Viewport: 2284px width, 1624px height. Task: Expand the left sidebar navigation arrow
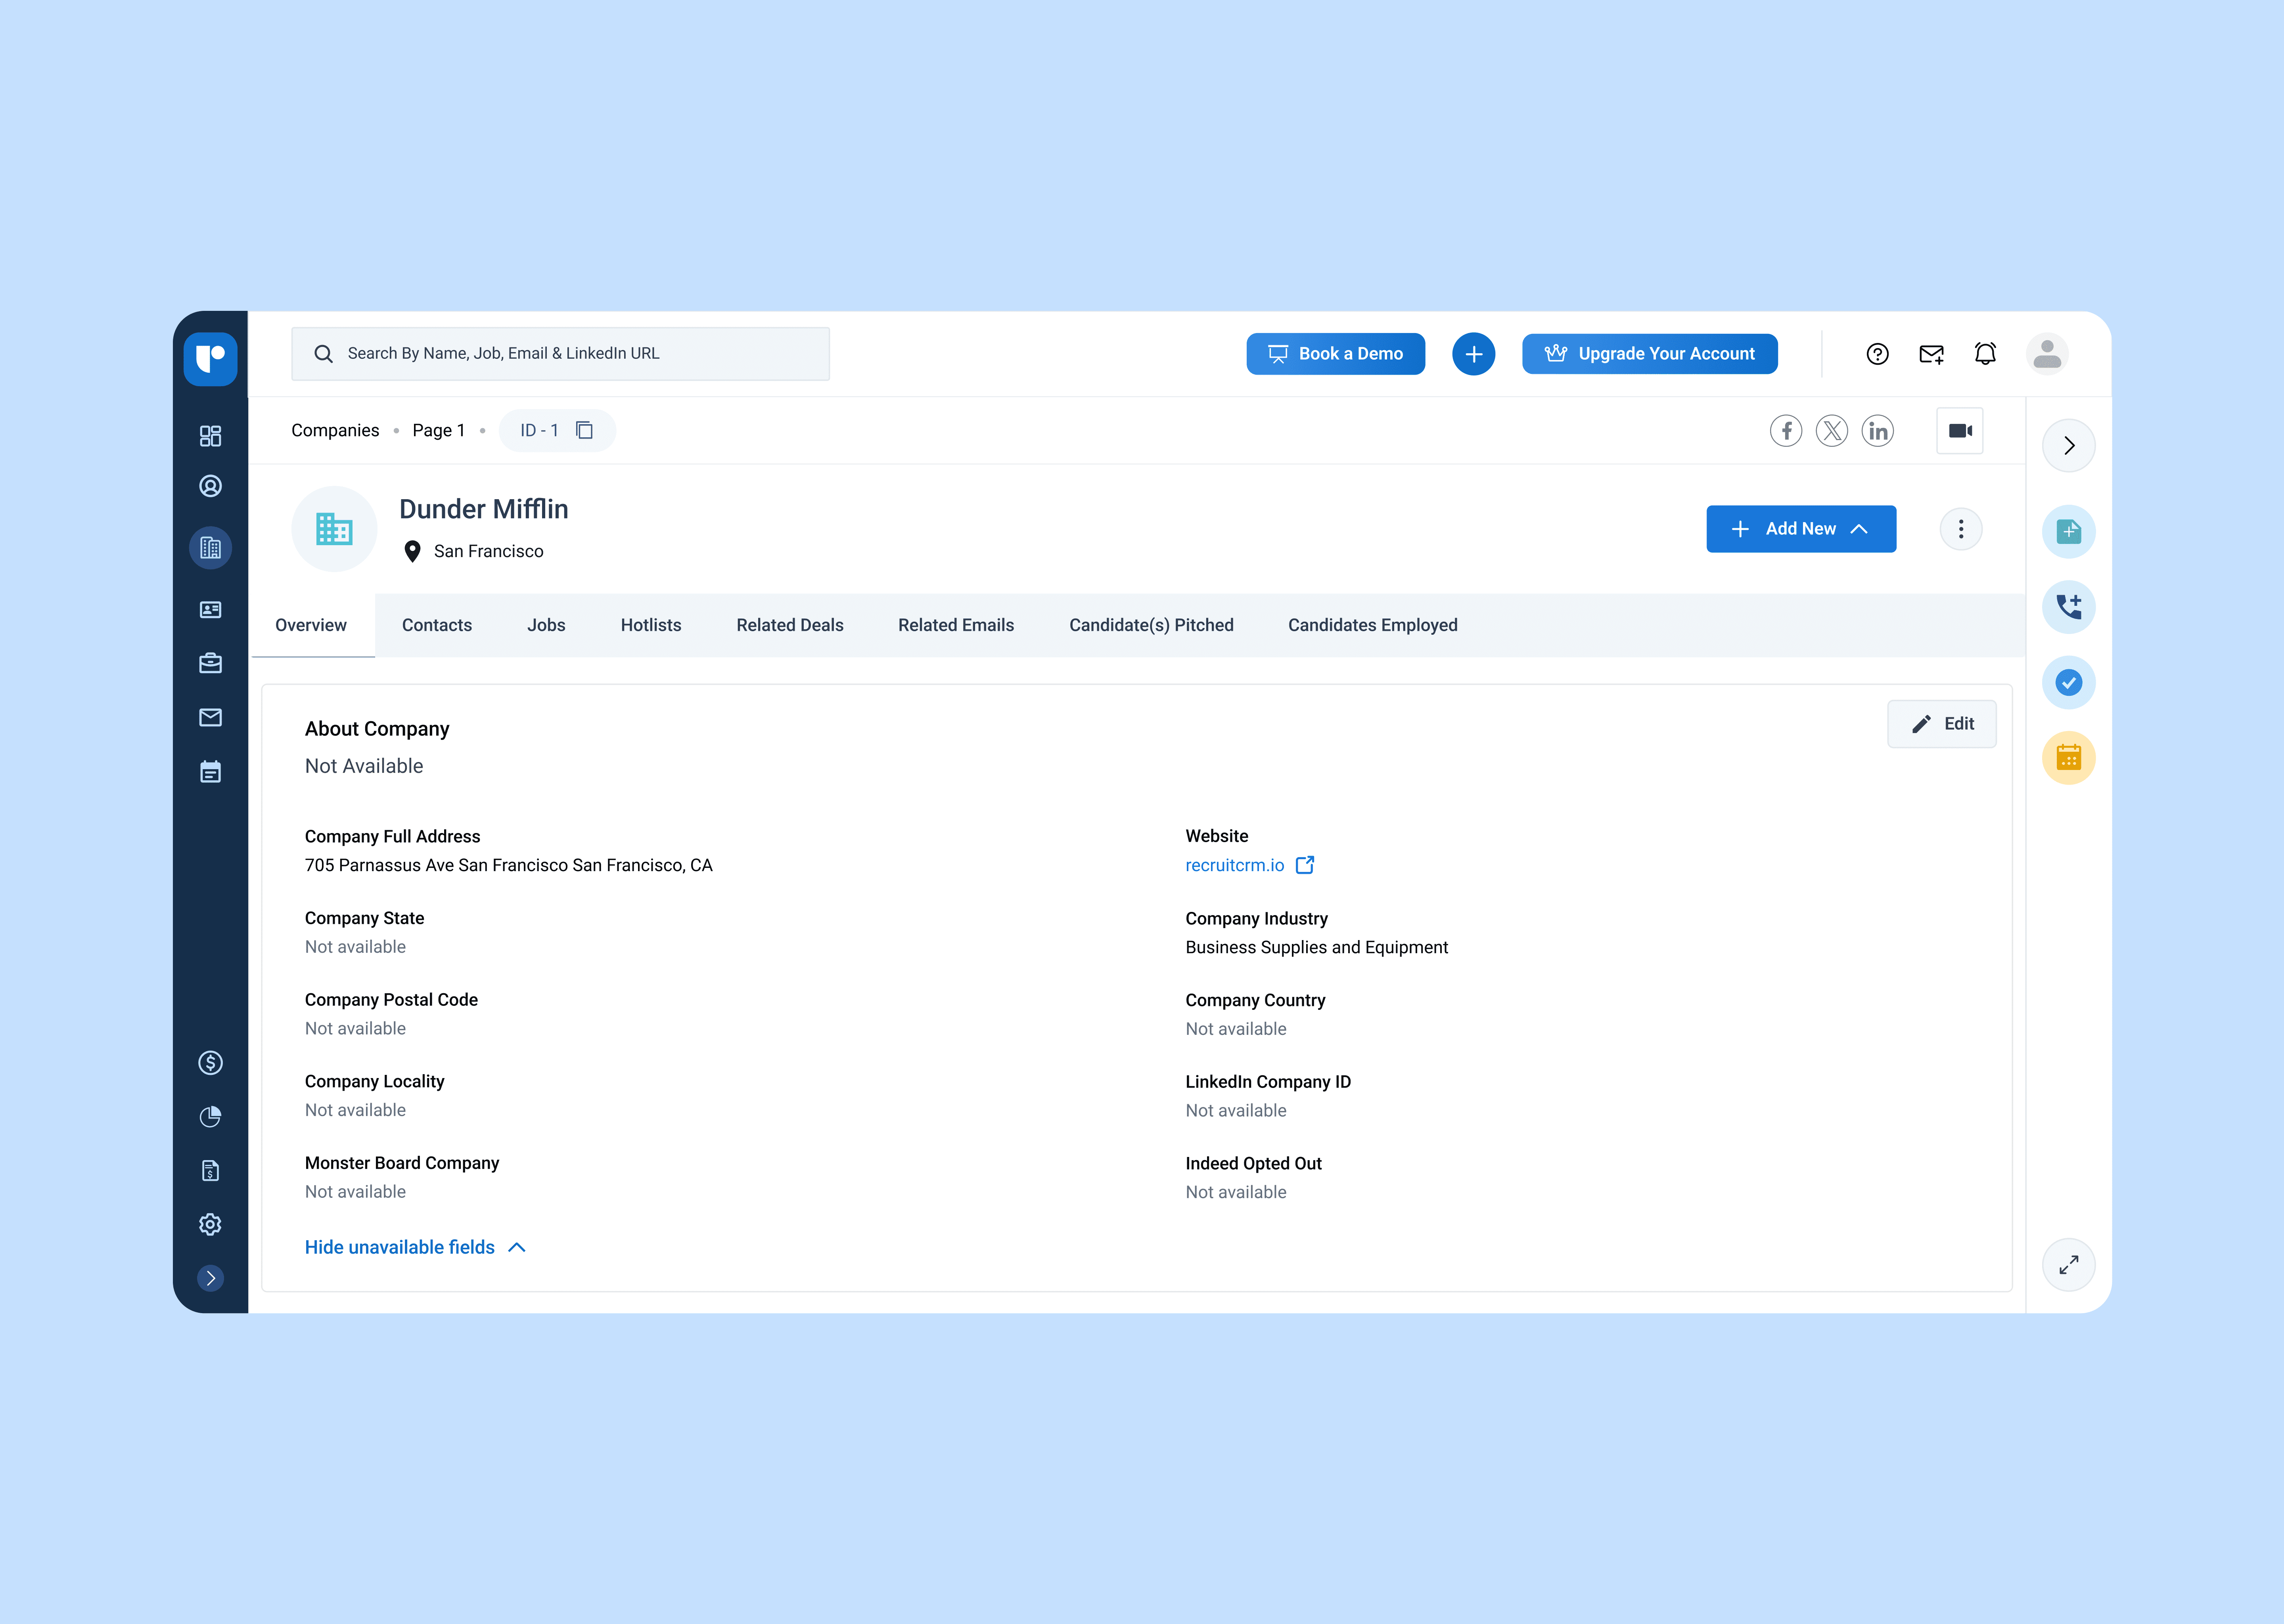pos(210,1278)
